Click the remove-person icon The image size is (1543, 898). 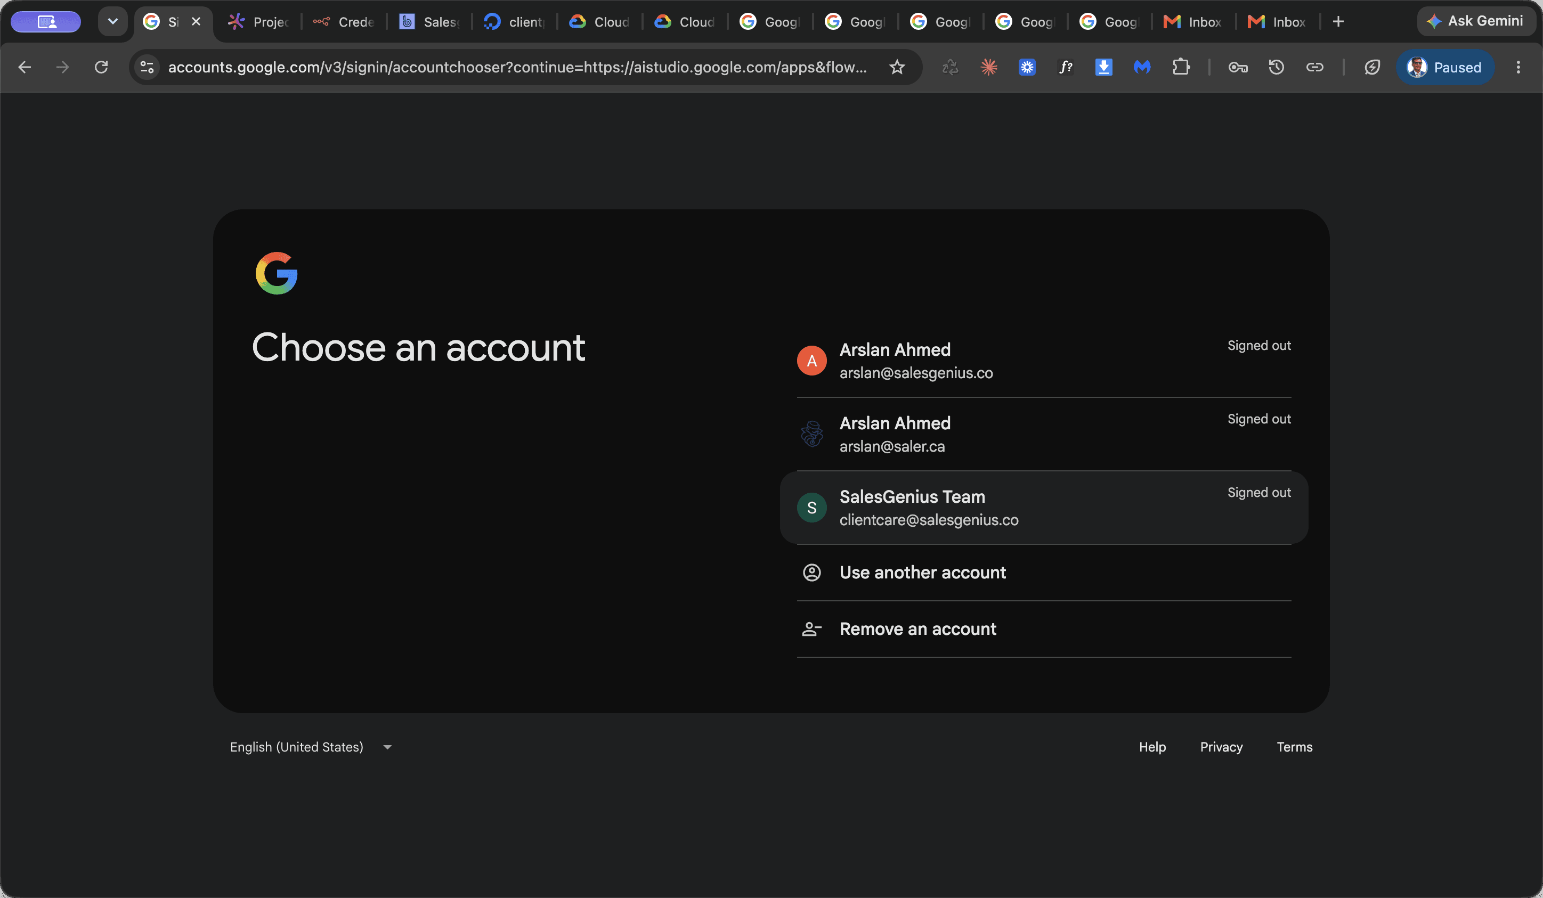tap(812, 628)
